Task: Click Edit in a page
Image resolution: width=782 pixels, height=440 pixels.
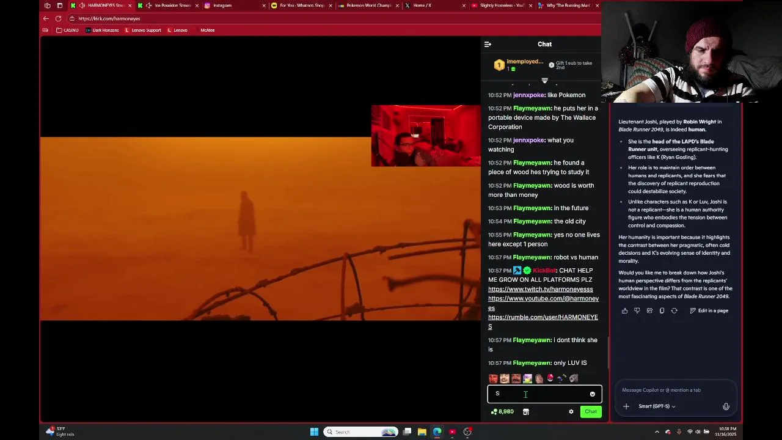Action: (x=709, y=311)
